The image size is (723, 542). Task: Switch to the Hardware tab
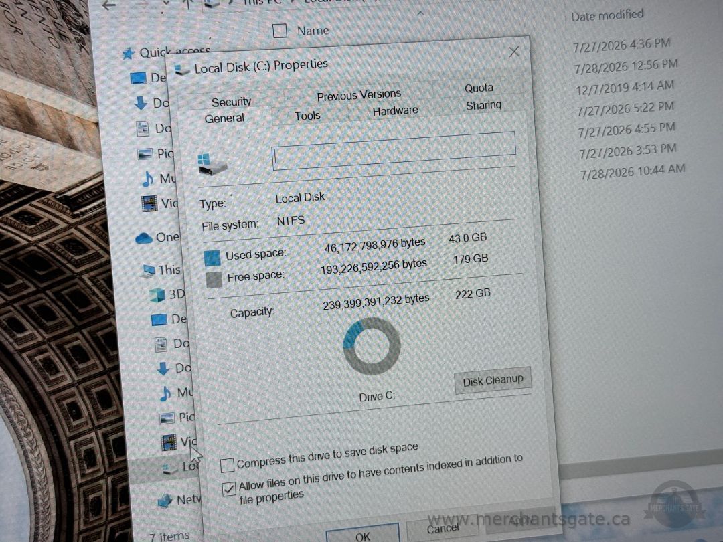click(395, 111)
